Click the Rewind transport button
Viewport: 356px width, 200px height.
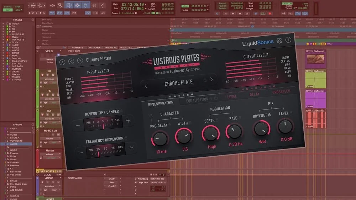click(233, 13)
